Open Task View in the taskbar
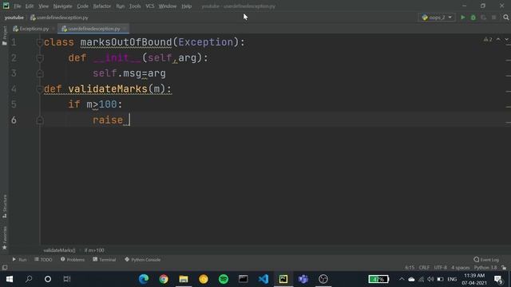Image resolution: width=511 pixels, height=287 pixels. pos(67,279)
